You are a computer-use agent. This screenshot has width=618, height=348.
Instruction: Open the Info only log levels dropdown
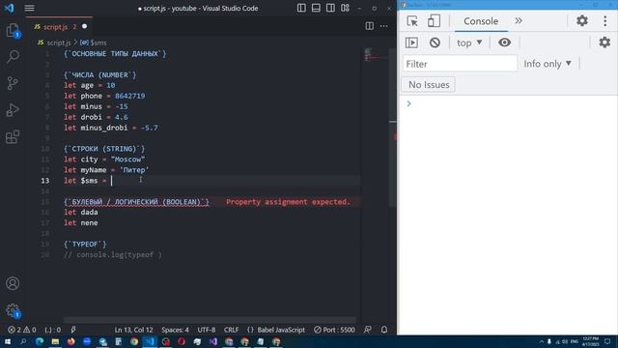click(548, 64)
